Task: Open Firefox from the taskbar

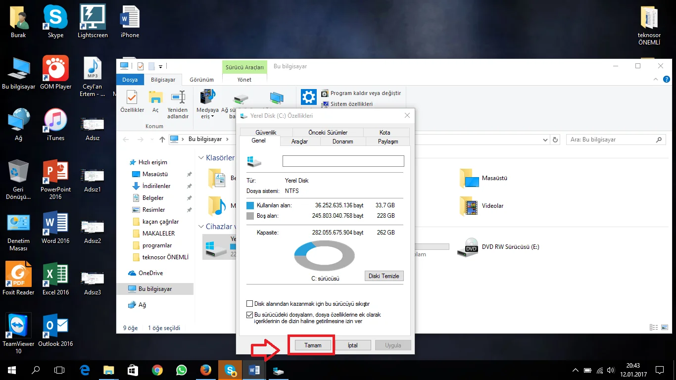Action: [x=206, y=370]
